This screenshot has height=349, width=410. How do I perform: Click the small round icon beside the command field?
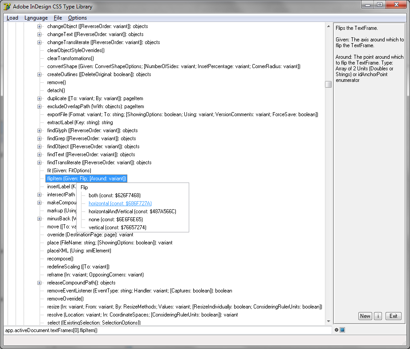click(x=337, y=330)
